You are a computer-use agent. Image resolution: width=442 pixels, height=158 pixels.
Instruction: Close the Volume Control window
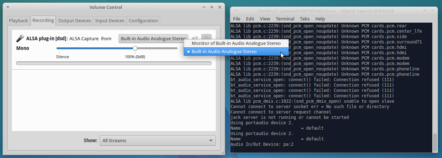coord(219,7)
